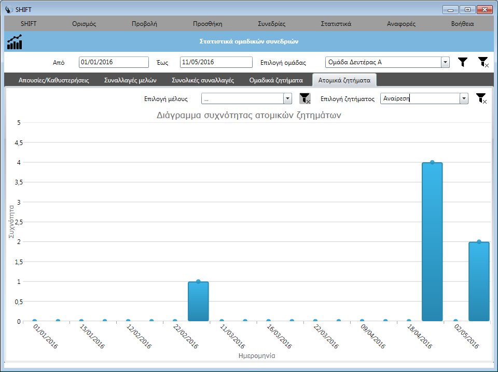Clear the group filter beside the funnel icon

pyautogui.click(x=483, y=62)
